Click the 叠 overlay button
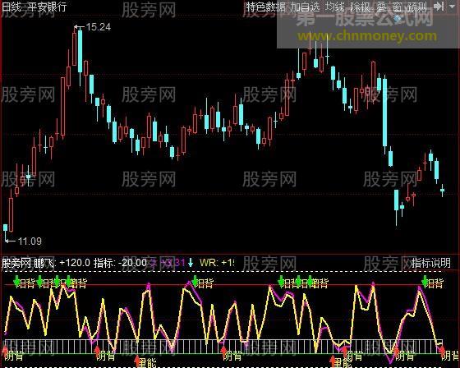460x368 pixels. (381, 7)
